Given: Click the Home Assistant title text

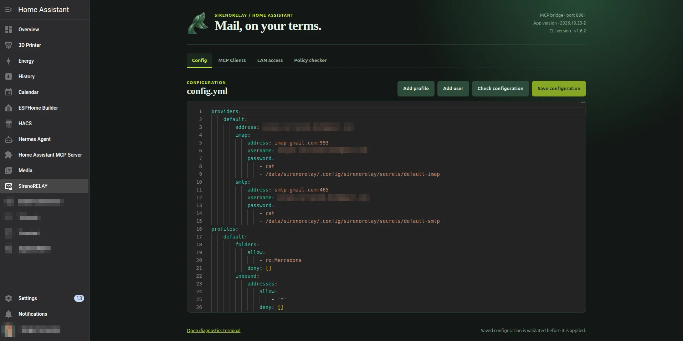Looking at the screenshot, I should pos(43,10).
